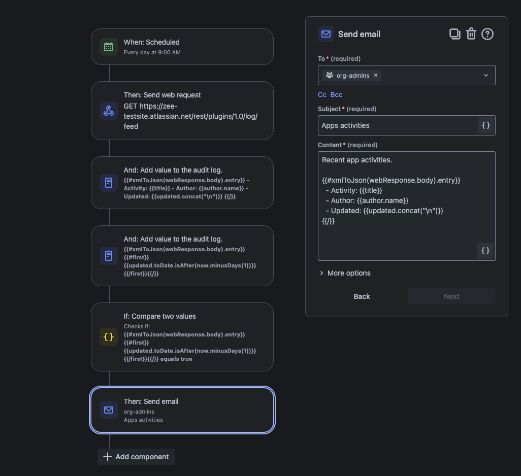Click the group icon on org-admins tag
The image size is (521, 476).
330,75
